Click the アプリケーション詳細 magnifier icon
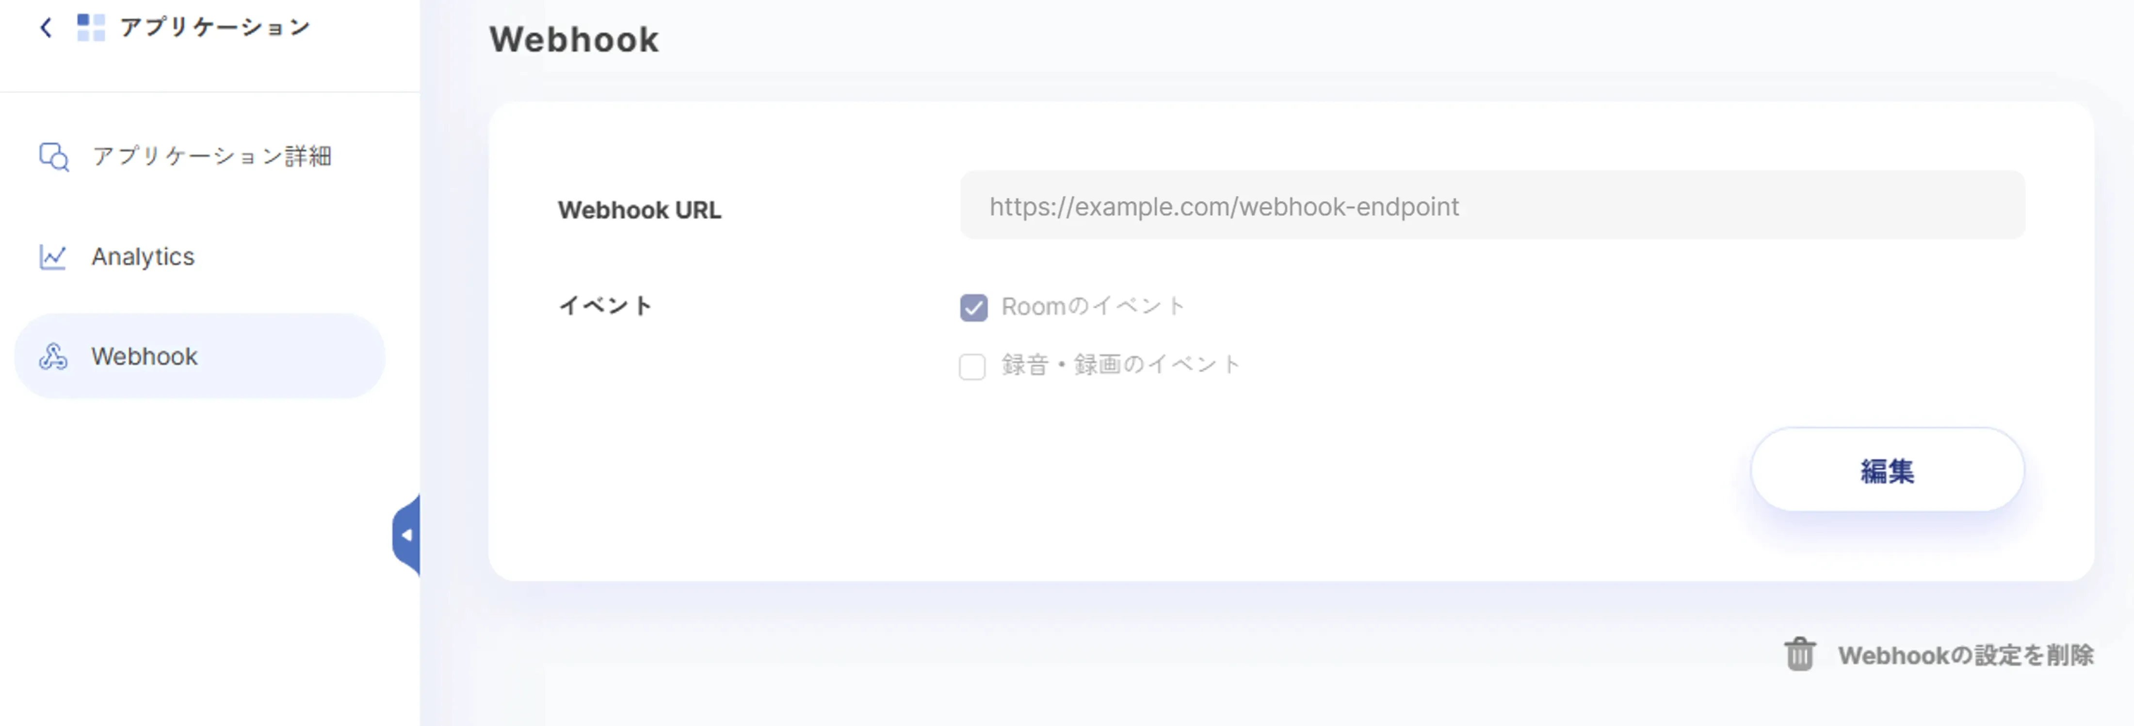The height and width of the screenshot is (726, 2134). tap(54, 157)
